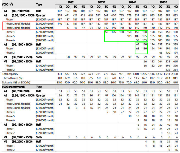Select the A2 value 567
This screenshot has height=153, width=180.
pyautogui.click(x=106, y=15)
